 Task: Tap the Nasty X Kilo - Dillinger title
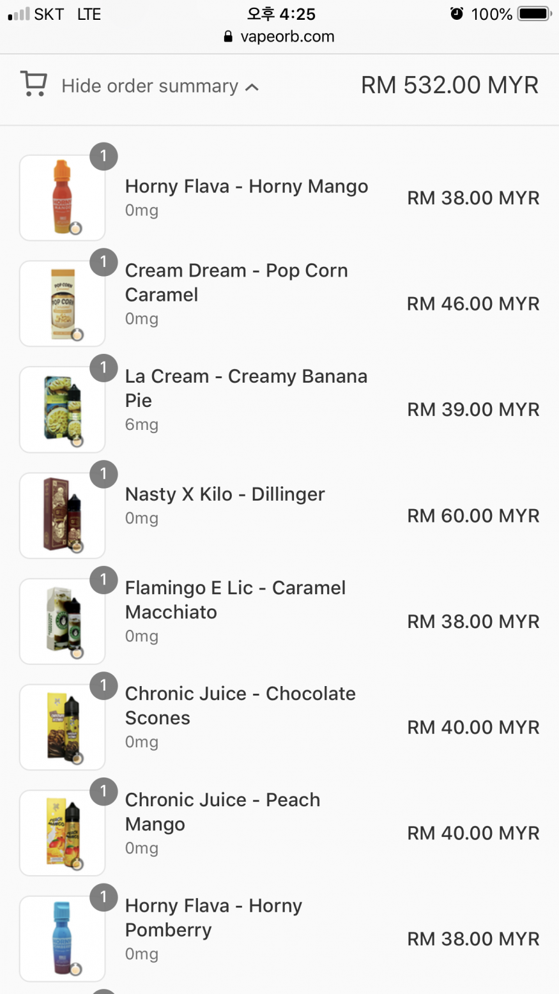point(225,494)
